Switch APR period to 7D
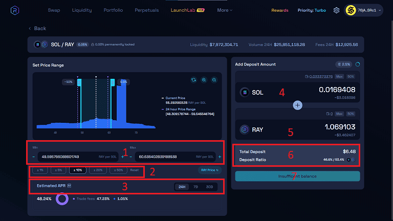 (x=196, y=187)
